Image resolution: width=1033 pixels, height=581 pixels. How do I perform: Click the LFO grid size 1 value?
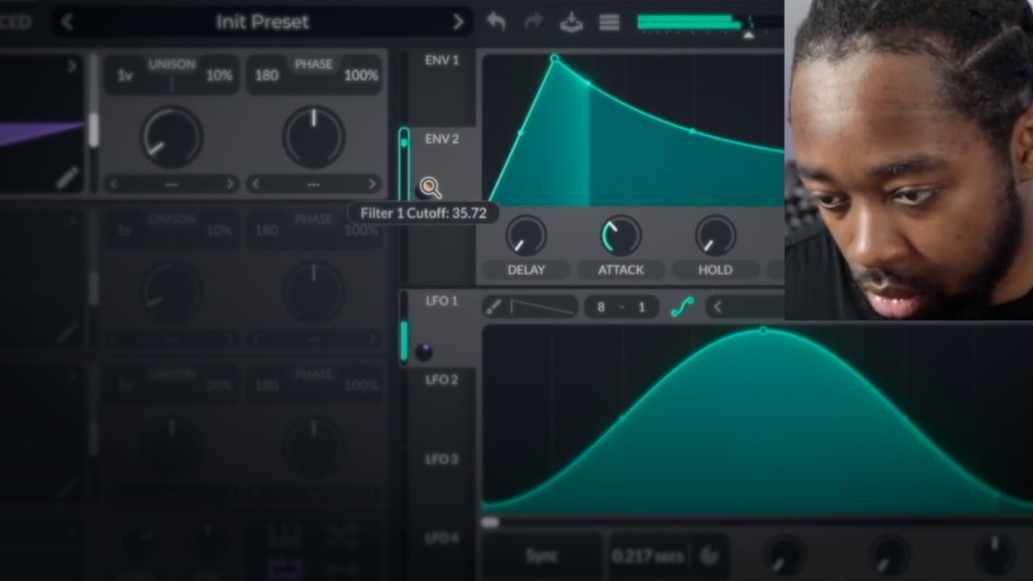[642, 307]
